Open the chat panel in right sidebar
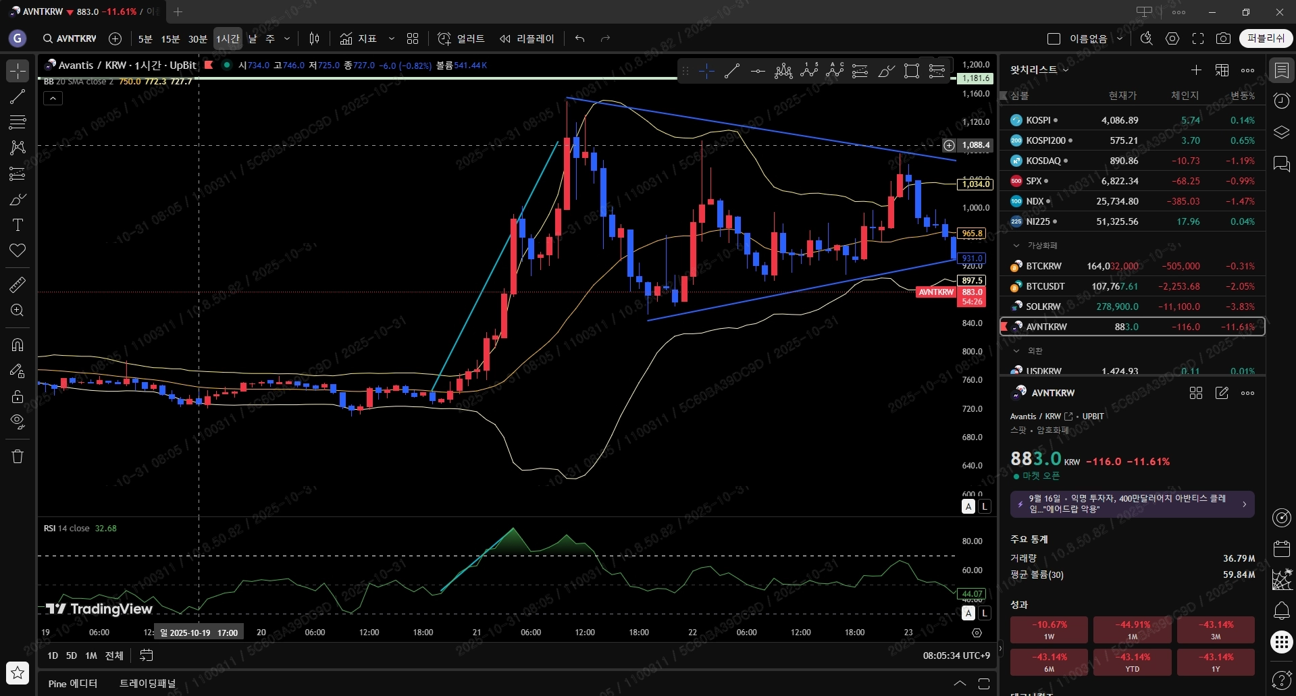The height and width of the screenshot is (696, 1296). (x=1281, y=164)
